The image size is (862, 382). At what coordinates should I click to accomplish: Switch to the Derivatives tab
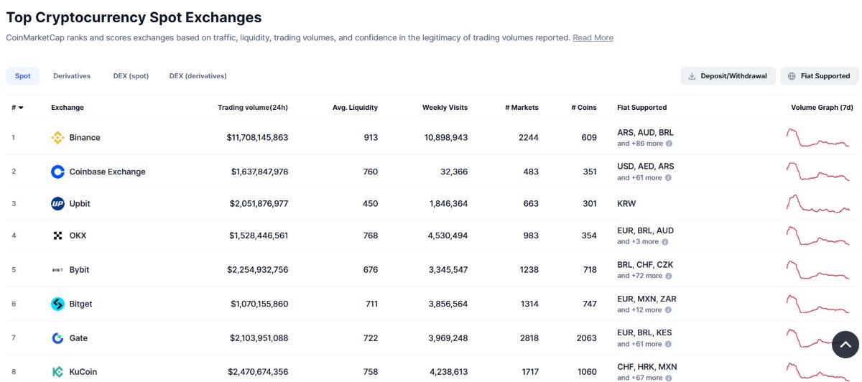pos(72,76)
